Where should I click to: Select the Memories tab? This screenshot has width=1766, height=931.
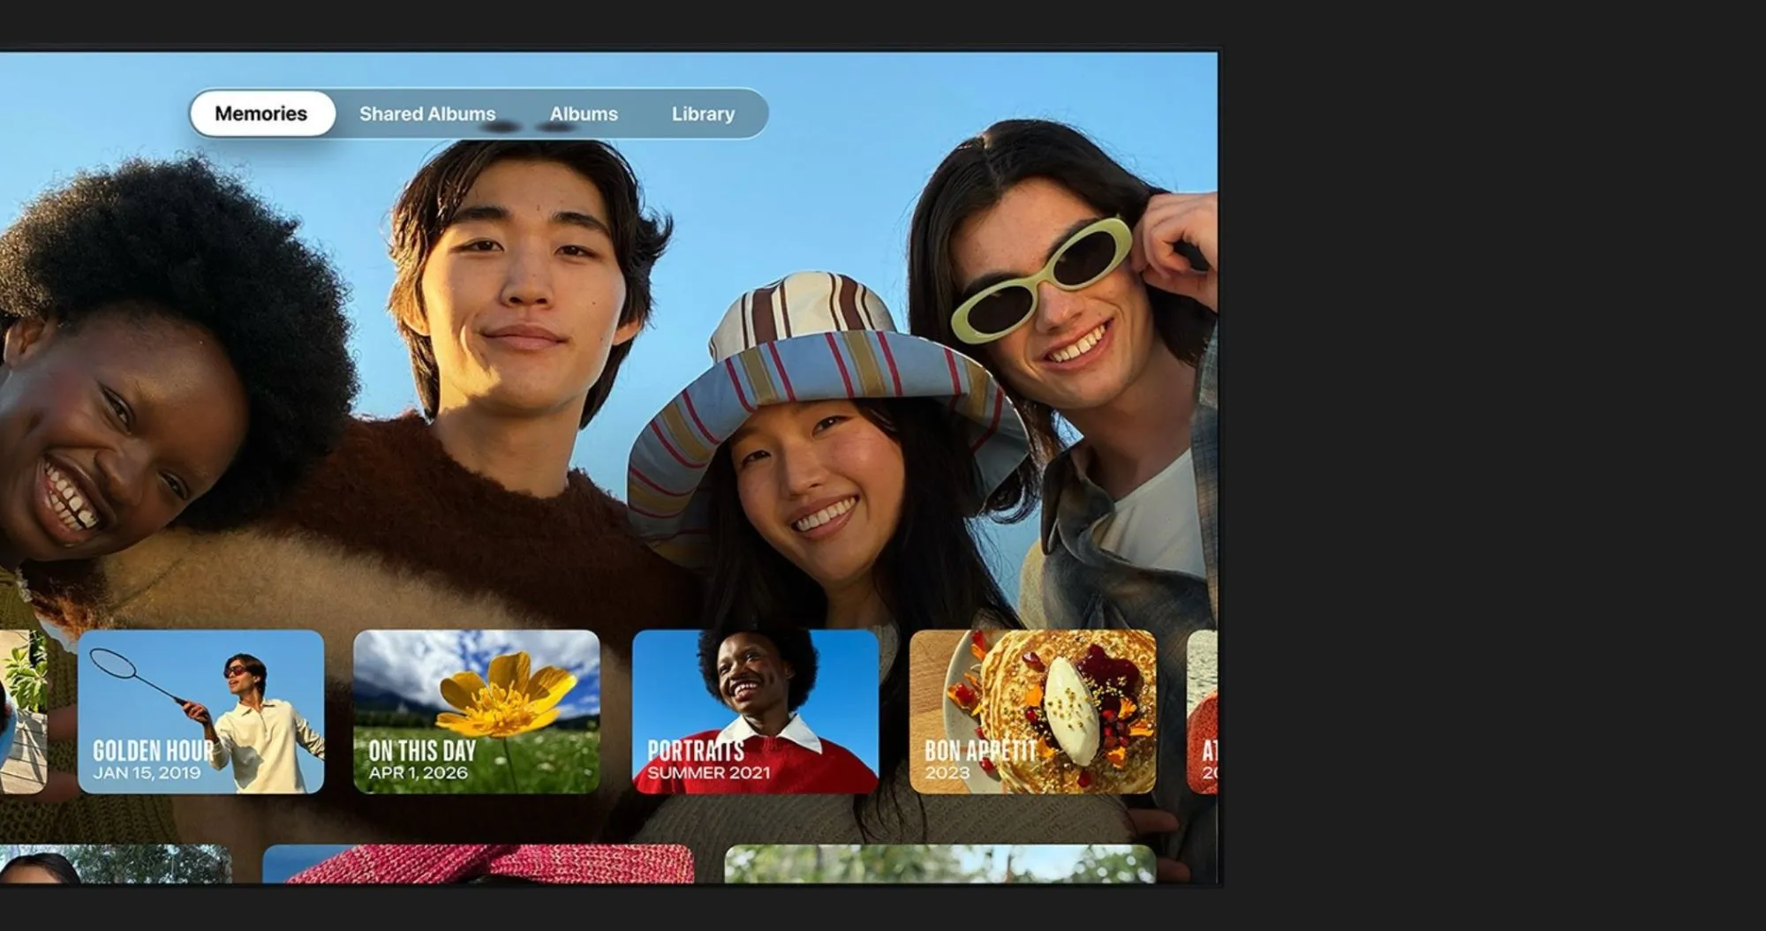(x=261, y=114)
